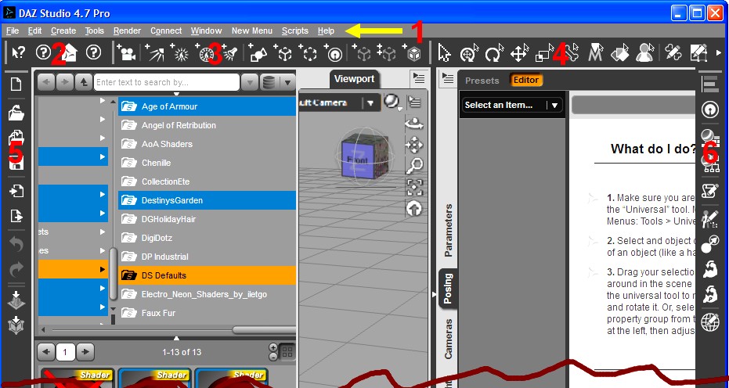Click the pan control in the viewport
The image size is (729, 388).
pyautogui.click(x=413, y=145)
